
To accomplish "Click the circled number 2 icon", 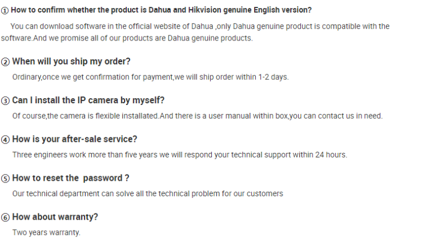I will (x=5, y=62).
